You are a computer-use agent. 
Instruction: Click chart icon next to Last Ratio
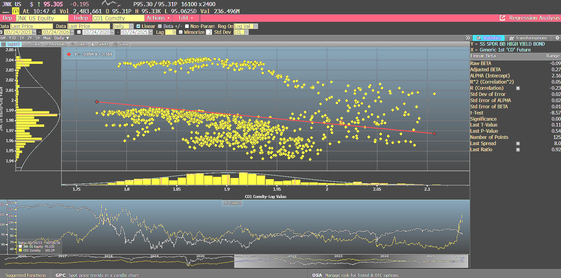coord(518,150)
